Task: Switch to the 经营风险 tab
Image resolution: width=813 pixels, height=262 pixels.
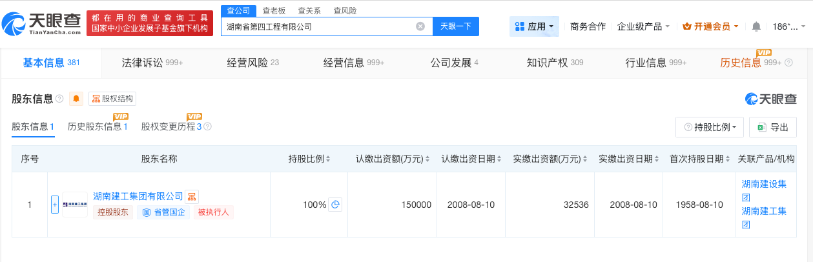Action: coord(253,63)
